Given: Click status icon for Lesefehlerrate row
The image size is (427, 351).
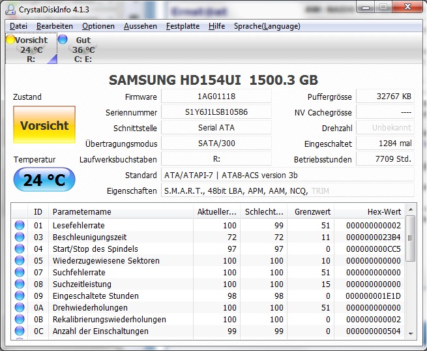Looking at the screenshot, I should click(x=20, y=225).
